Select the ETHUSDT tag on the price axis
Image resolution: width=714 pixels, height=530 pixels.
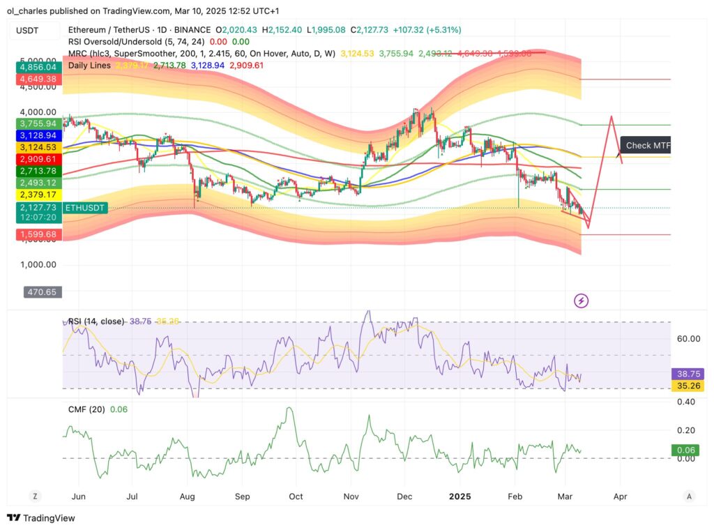point(84,207)
